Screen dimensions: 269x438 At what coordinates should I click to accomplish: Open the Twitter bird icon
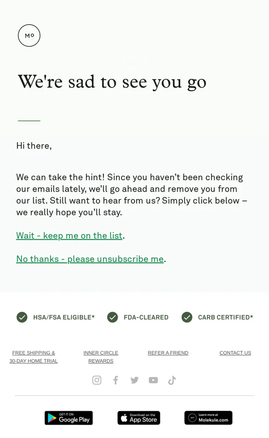click(x=134, y=380)
